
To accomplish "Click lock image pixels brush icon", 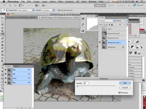I will tap(107, 25).
